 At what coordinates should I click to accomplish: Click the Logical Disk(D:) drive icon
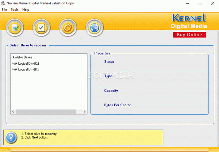[15, 69]
